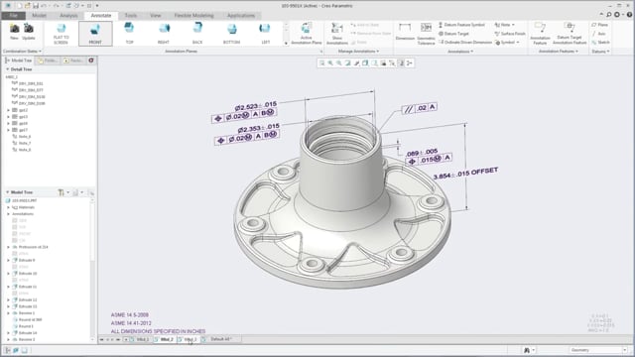Click the New file icon in quick access toolbar

[19, 6]
